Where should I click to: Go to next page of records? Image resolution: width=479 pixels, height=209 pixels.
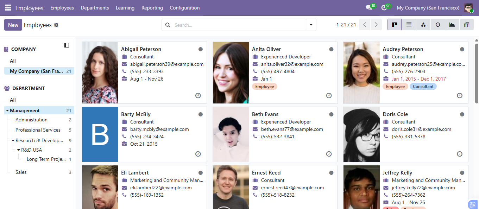tap(376, 25)
